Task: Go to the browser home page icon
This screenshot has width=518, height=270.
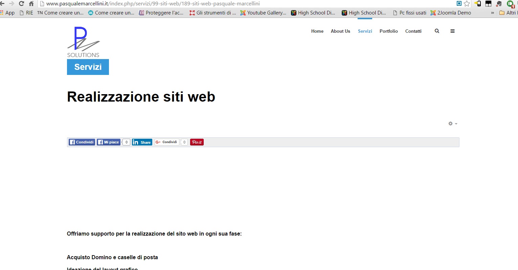Action: pyautogui.click(x=31, y=4)
